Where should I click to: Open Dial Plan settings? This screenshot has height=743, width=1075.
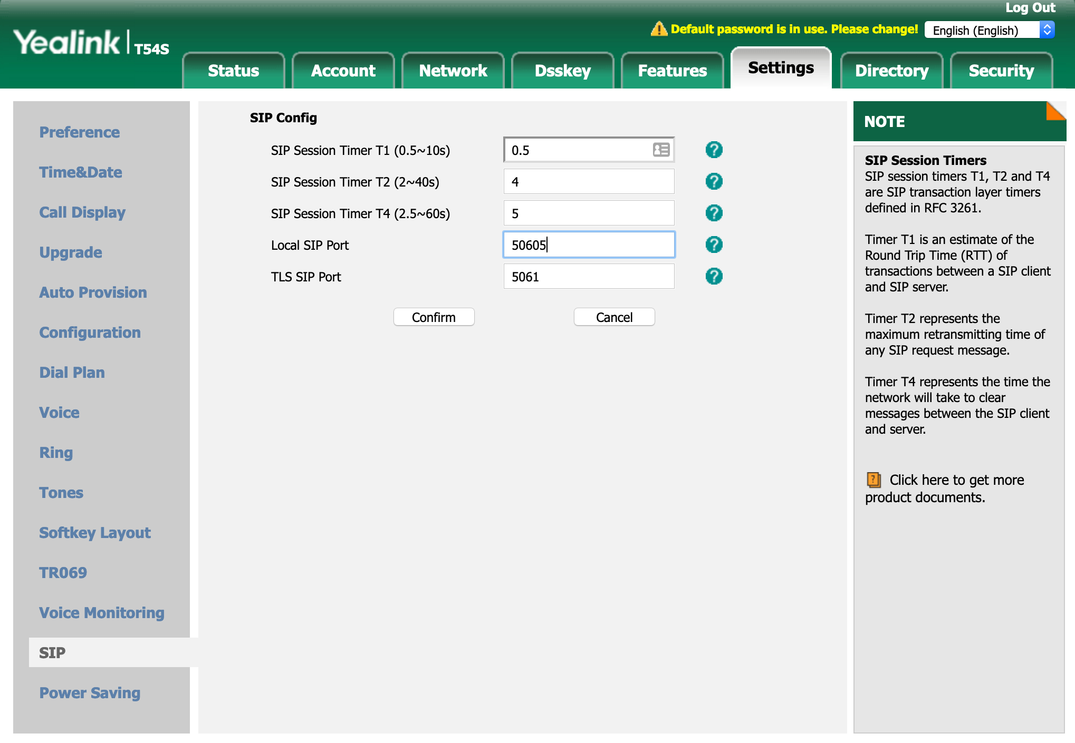click(72, 372)
